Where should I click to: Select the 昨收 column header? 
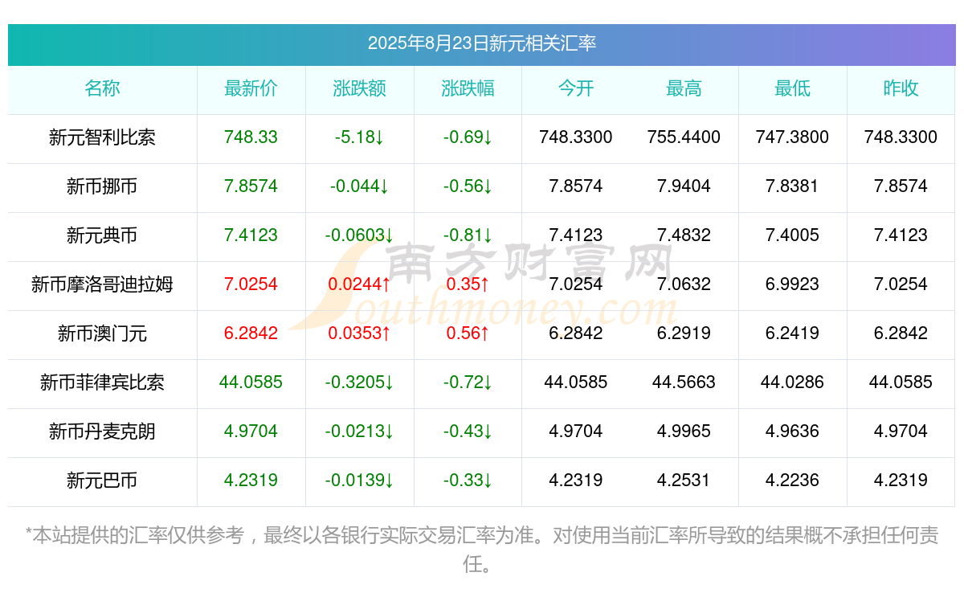pos(901,88)
